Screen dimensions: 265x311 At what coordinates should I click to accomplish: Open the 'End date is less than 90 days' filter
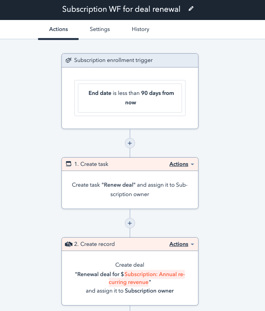[130, 98]
